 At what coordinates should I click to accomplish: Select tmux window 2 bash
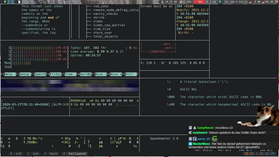pyautogui.click(x=51, y=153)
